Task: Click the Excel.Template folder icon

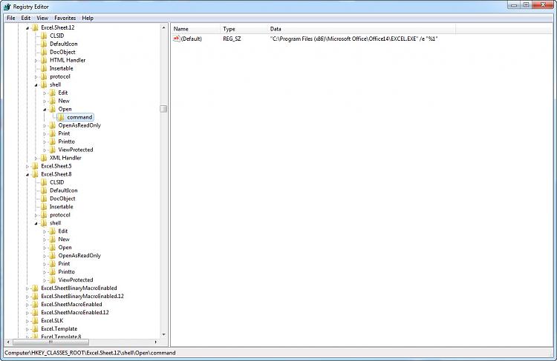Action: pos(35,328)
